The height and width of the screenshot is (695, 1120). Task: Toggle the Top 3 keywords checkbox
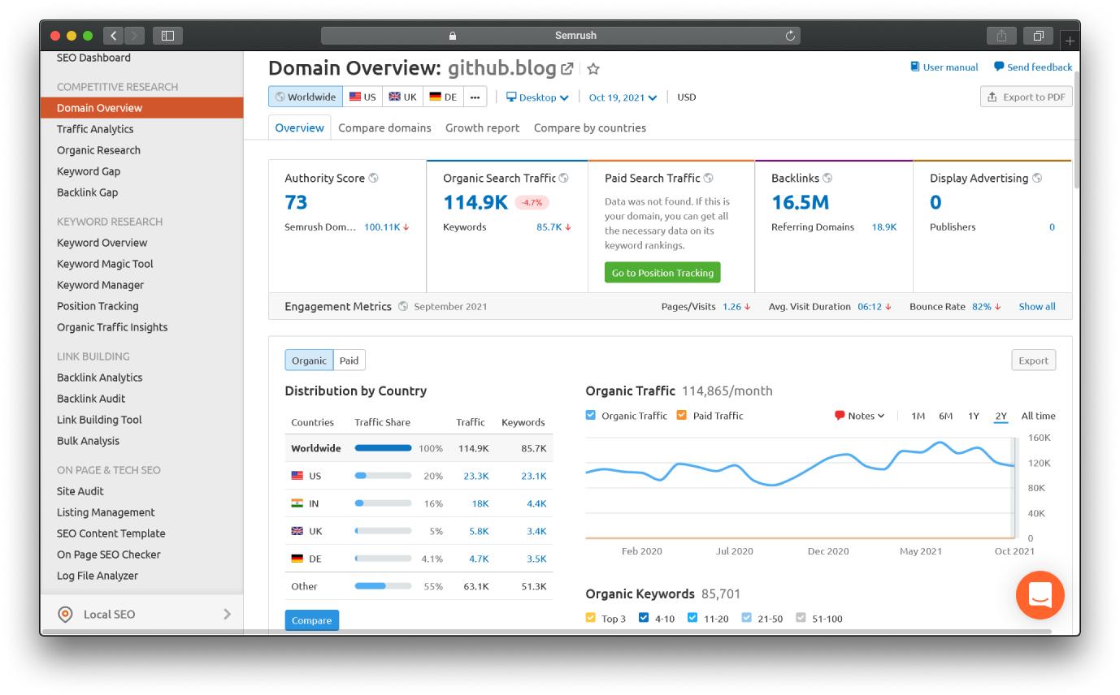[591, 618]
